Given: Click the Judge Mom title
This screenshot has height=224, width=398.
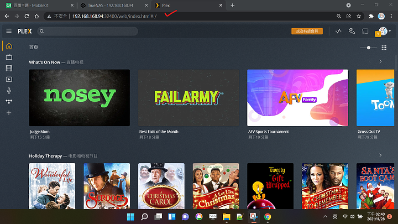Looking at the screenshot, I should pos(40,132).
